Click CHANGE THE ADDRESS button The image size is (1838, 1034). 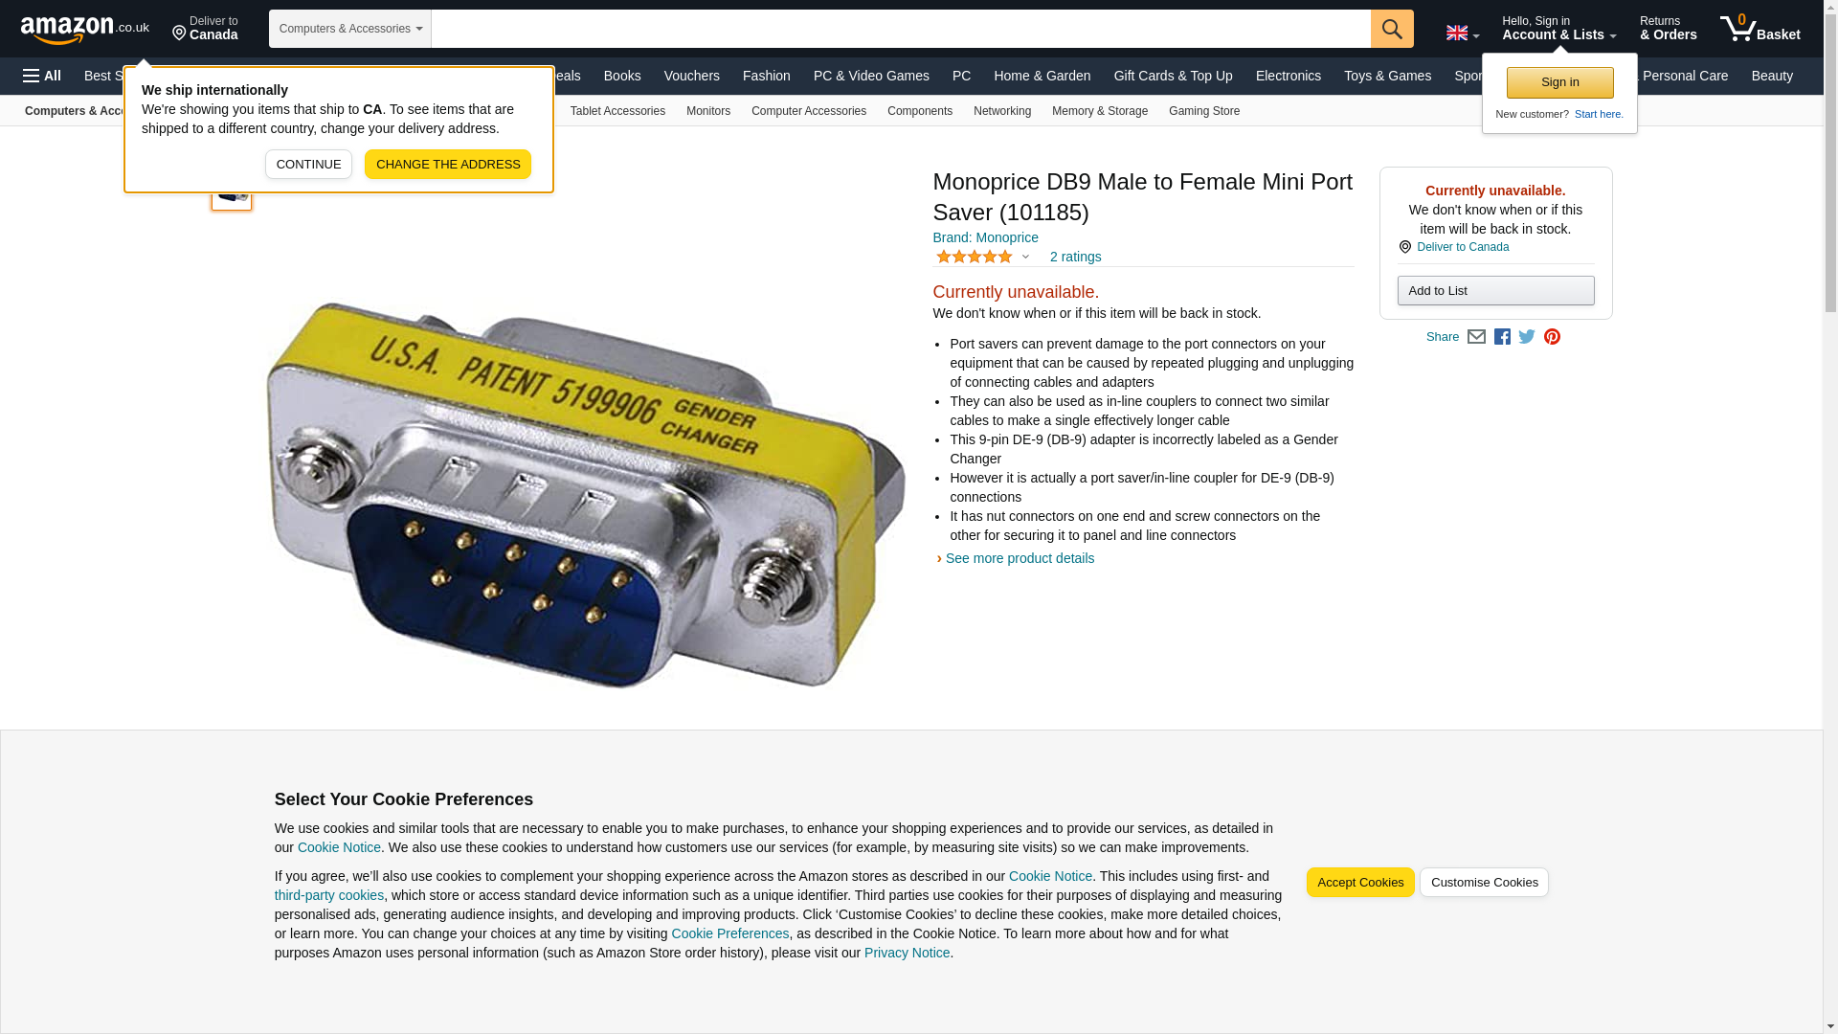pyautogui.click(x=448, y=164)
